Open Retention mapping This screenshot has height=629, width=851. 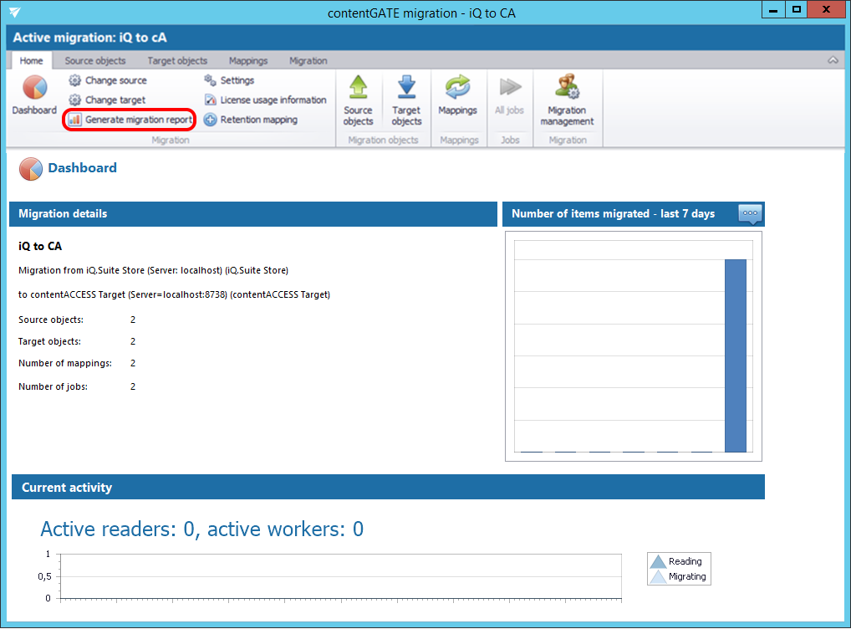(251, 120)
